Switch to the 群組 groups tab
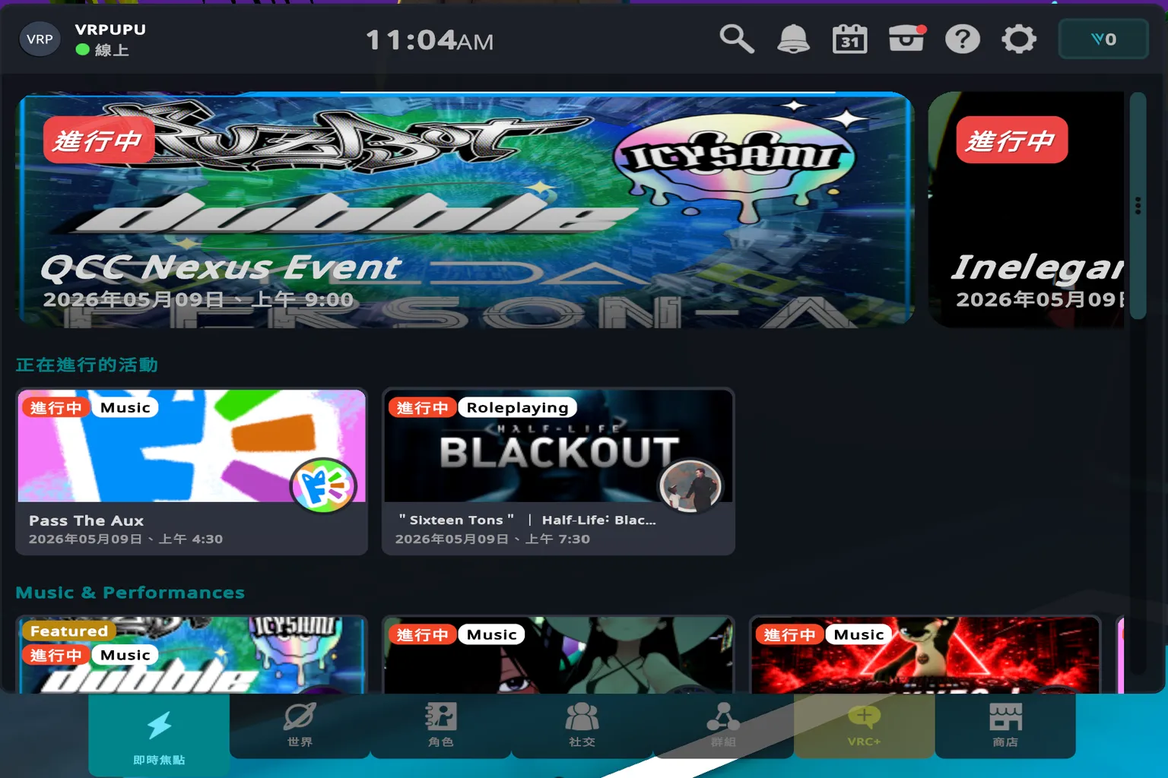This screenshot has width=1168, height=778. (x=723, y=726)
